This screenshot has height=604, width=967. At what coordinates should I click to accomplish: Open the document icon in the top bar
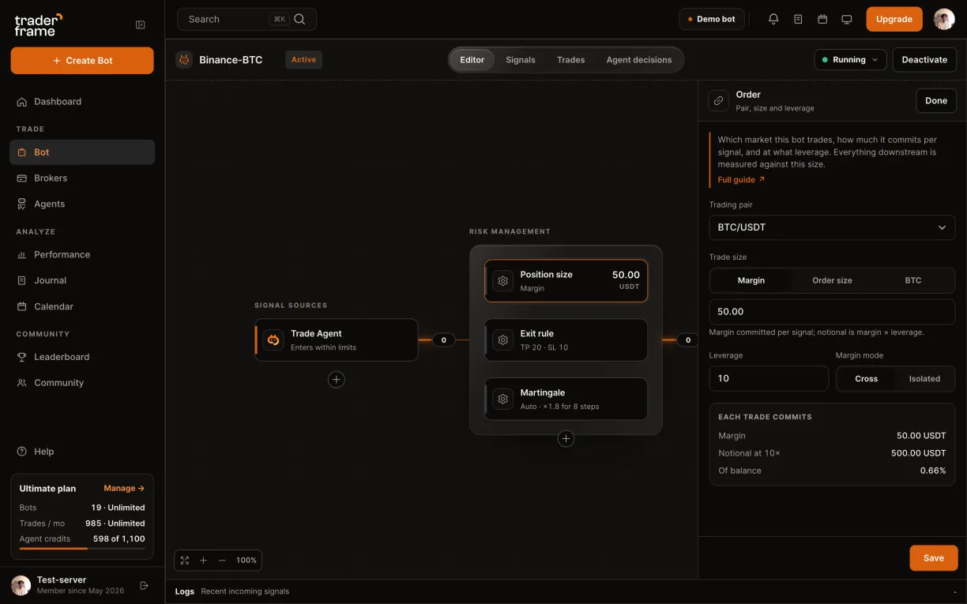click(798, 19)
